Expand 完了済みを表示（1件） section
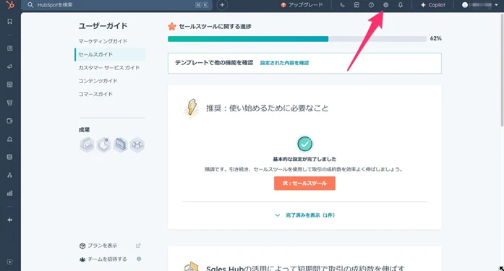 click(x=304, y=215)
